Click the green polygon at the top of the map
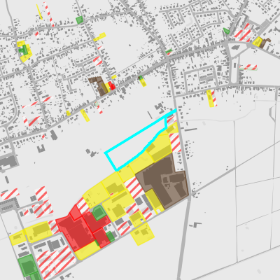The image size is (280, 280). pos(80,20)
